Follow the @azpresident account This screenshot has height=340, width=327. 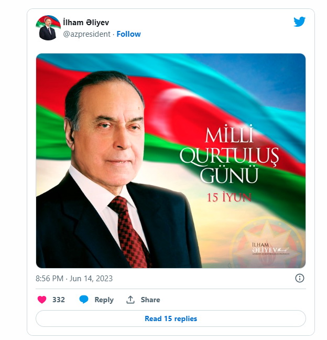pos(128,34)
